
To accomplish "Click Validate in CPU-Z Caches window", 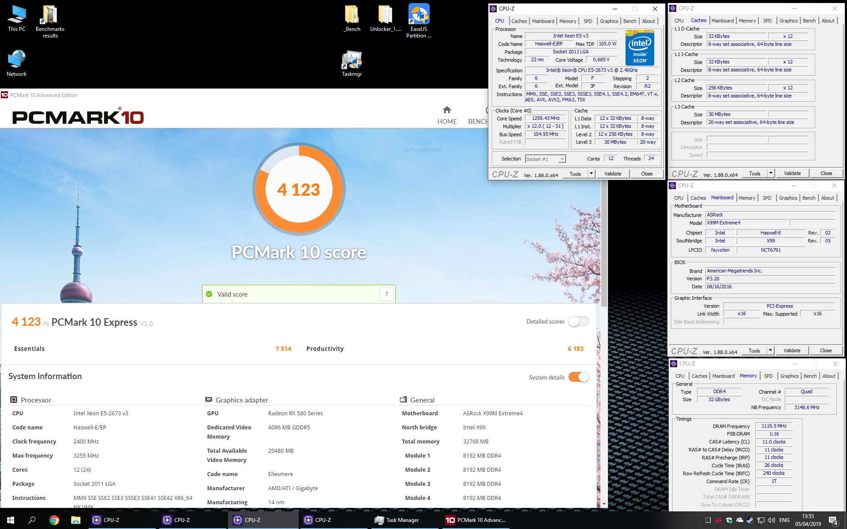I will pyautogui.click(x=792, y=173).
